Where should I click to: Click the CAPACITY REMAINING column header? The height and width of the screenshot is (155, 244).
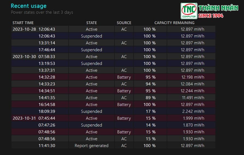point(174,23)
